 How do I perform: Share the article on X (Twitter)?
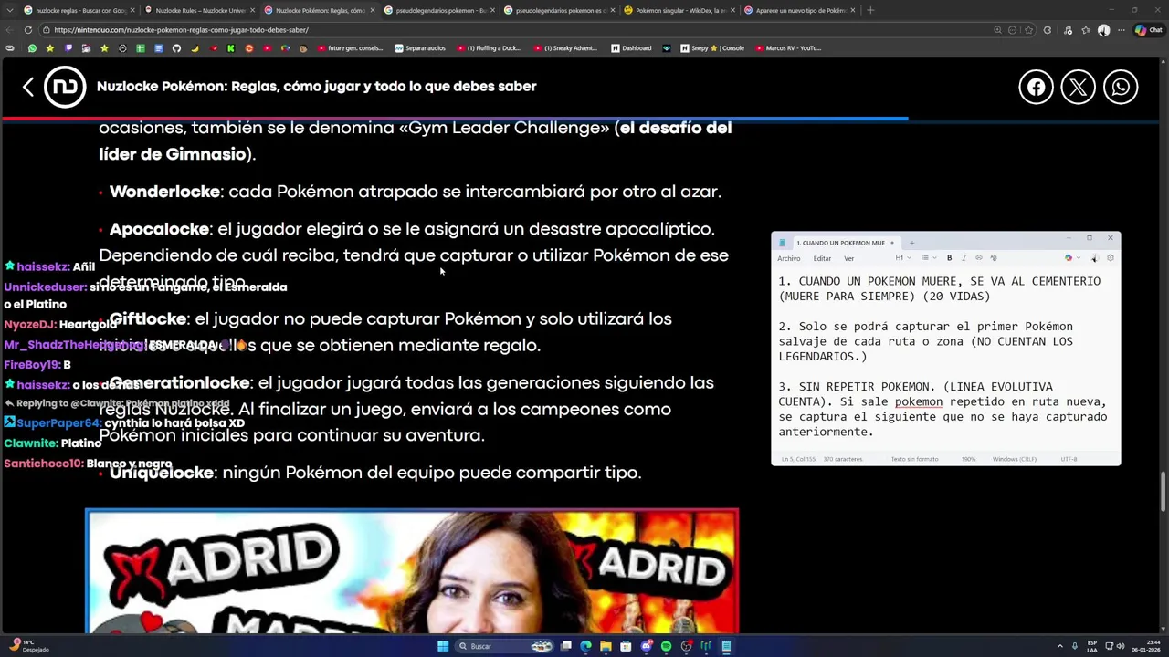click(x=1078, y=87)
